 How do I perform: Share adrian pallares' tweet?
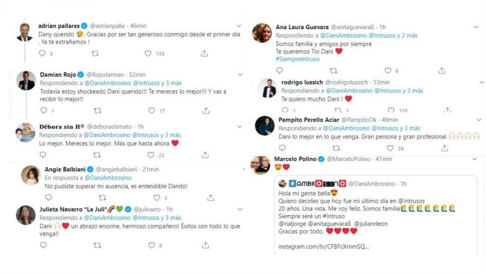204,54
